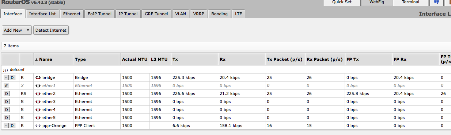The height and width of the screenshot is (135, 451).
Task: Open the Terminal button
Action: [411, 2]
